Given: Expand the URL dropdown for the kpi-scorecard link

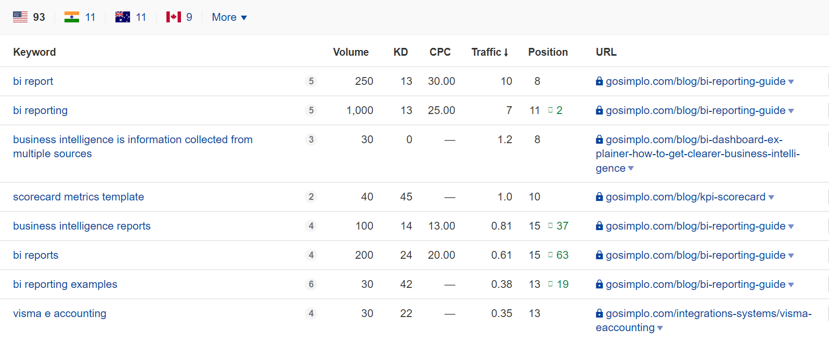Looking at the screenshot, I should point(771,197).
